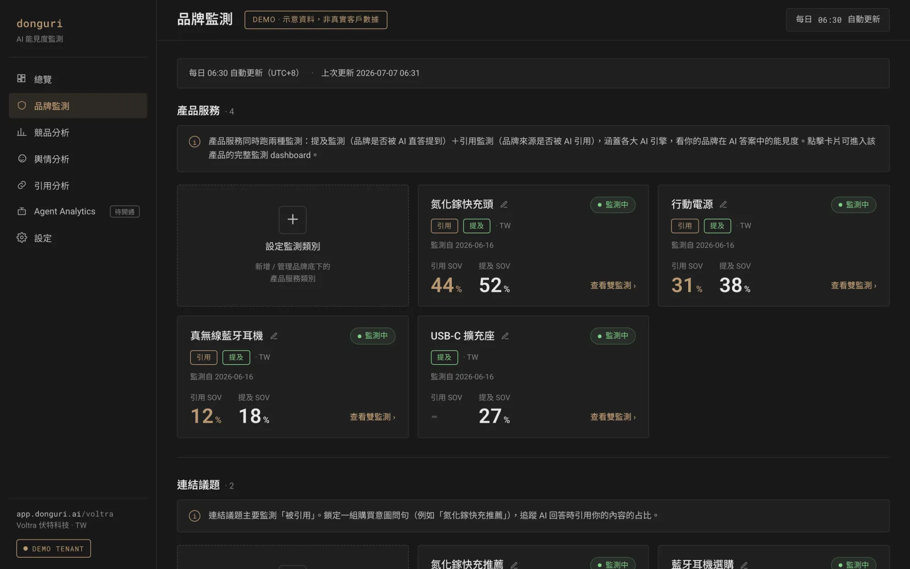Open 氮化鎵快充頭 card title
910x569 pixels.
click(462, 204)
